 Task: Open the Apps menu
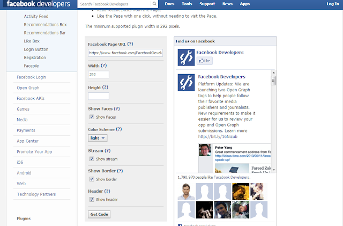coord(245,4)
